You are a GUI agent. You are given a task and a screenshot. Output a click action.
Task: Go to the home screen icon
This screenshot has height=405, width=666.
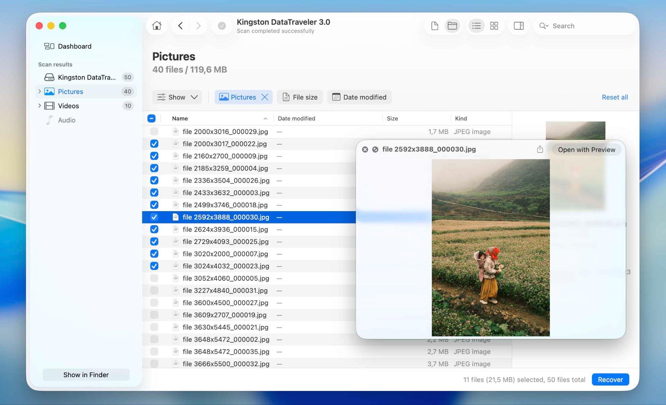(x=157, y=26)
